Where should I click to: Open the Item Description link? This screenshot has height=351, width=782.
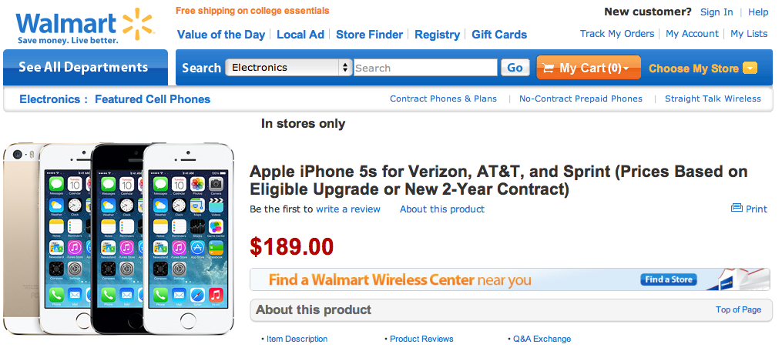pyautogui.click(x=297, y=339)
